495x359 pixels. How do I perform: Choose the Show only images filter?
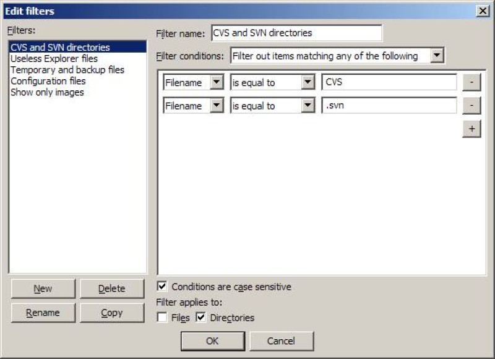[x=47, y=92]
